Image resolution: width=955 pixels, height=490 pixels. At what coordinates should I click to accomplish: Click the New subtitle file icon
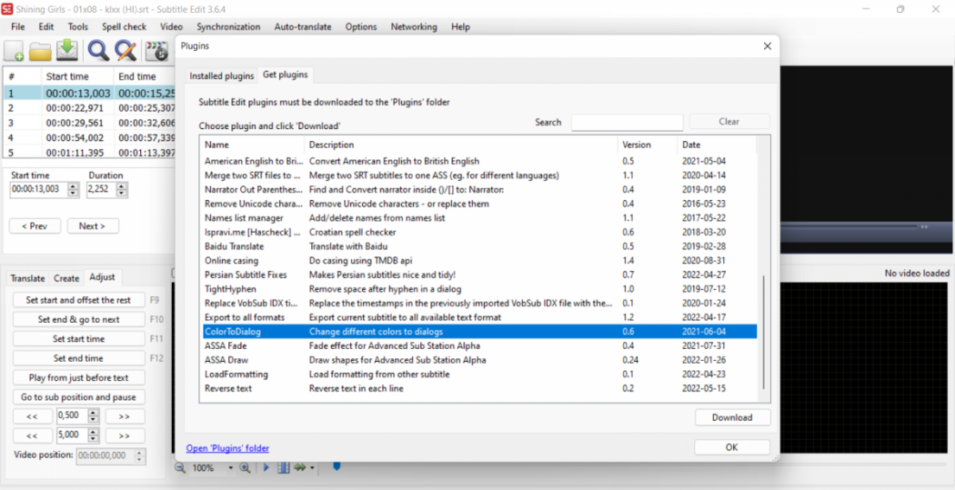15,51
